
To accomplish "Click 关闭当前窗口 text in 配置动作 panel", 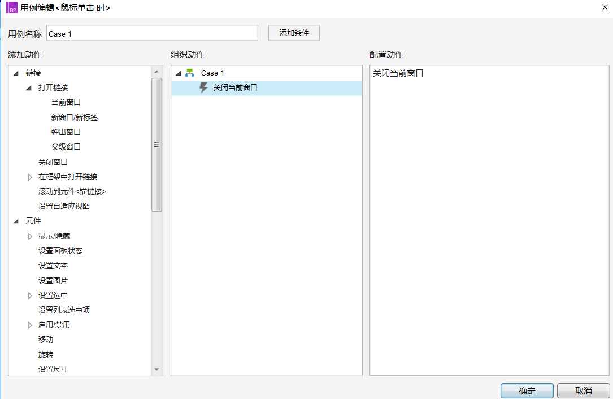I will coord(398,73).
